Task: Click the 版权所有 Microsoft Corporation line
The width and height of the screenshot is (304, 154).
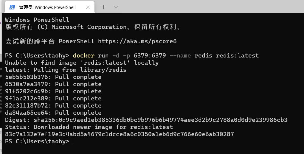Action: pyautogui.click(x=93, y=27)
